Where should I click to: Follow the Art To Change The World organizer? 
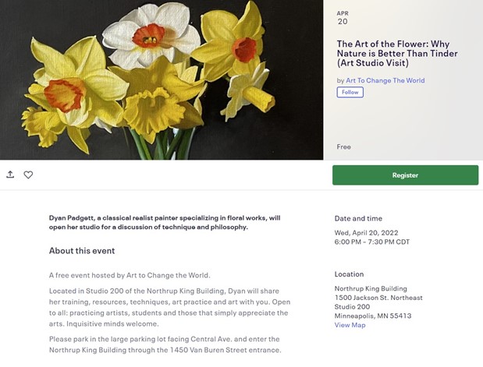pyautogui.click(x=350, y=92)
